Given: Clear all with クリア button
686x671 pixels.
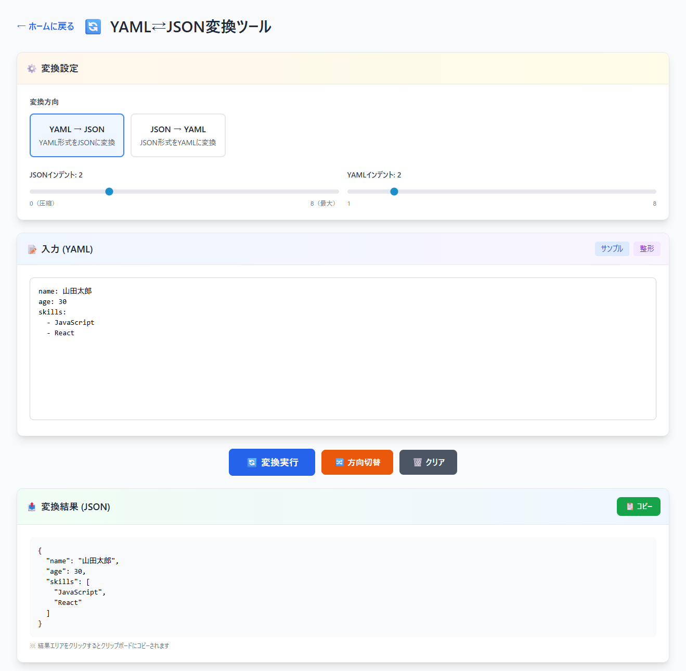Looking at the screenshot, I should (428, 462).
